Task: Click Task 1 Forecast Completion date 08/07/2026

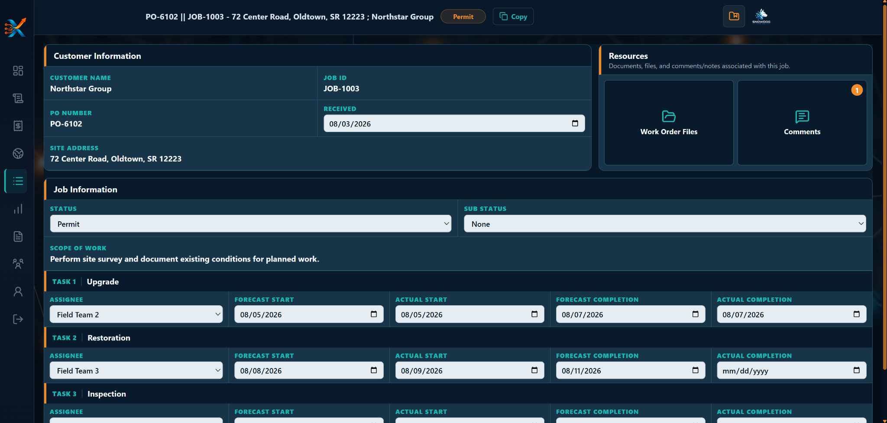Action: [x=631, y=314]
